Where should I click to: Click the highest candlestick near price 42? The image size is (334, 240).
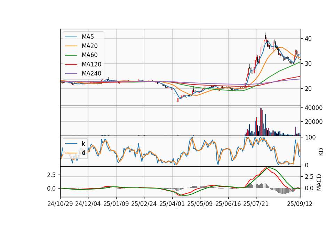tap(265, 36)
